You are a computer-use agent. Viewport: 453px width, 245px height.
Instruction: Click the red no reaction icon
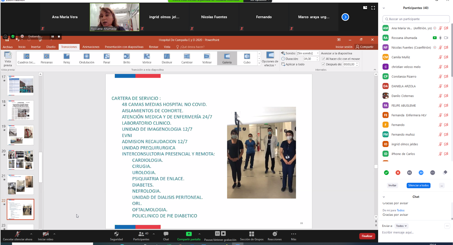click(398, 172)
